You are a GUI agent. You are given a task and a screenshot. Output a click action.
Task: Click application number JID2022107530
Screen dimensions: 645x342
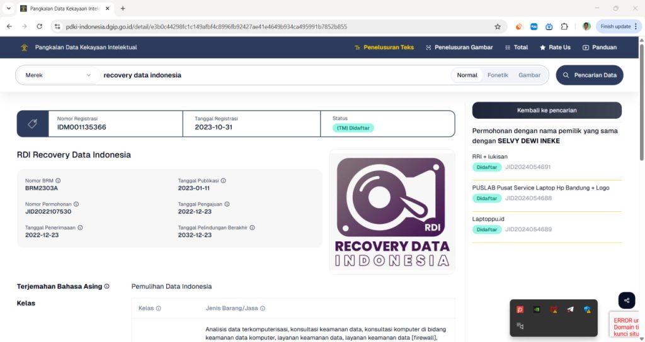coord(48,211)
